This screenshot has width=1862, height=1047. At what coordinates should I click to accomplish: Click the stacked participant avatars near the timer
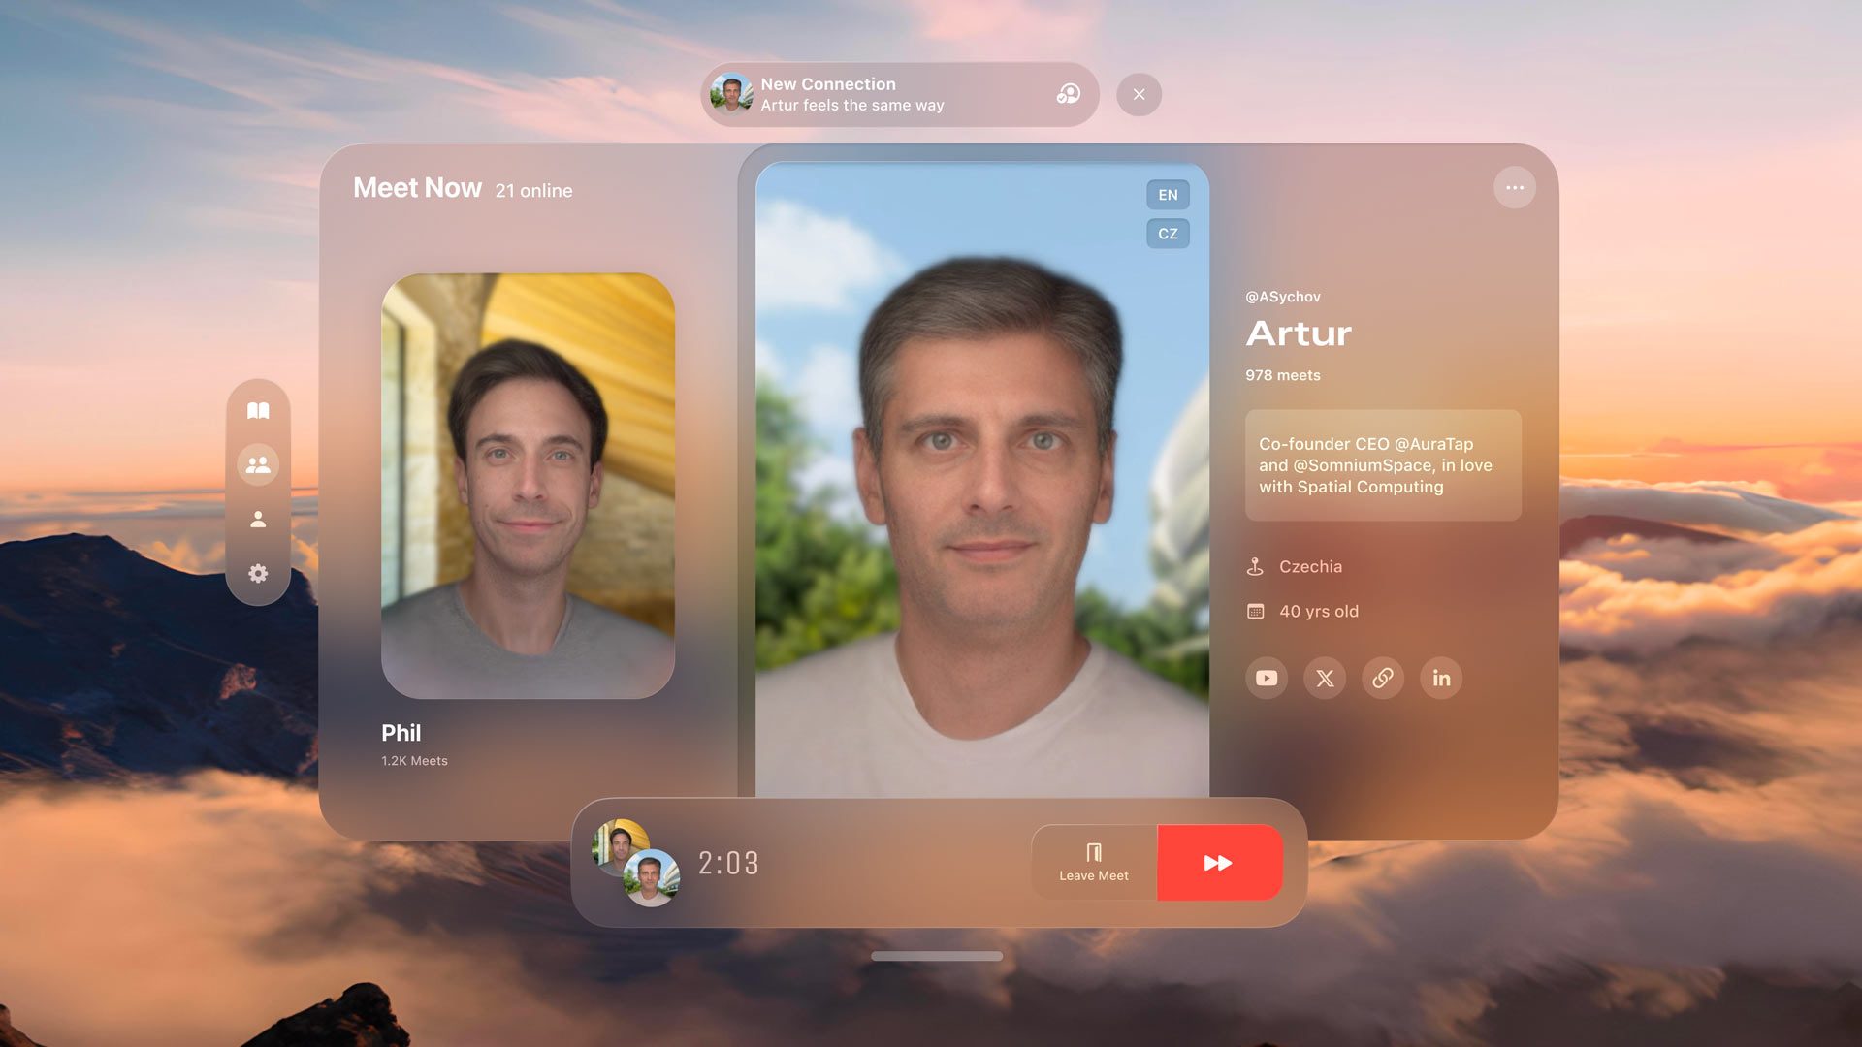coord(637,863)
